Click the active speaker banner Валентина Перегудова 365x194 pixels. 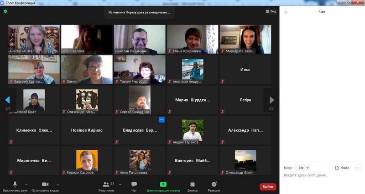139,12
